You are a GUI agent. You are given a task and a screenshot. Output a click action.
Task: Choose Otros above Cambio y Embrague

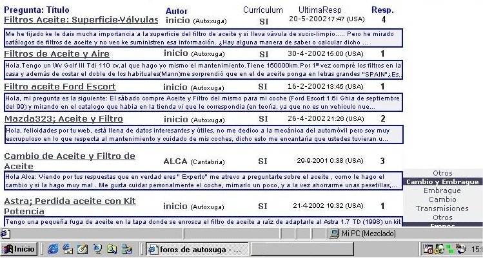442,173
